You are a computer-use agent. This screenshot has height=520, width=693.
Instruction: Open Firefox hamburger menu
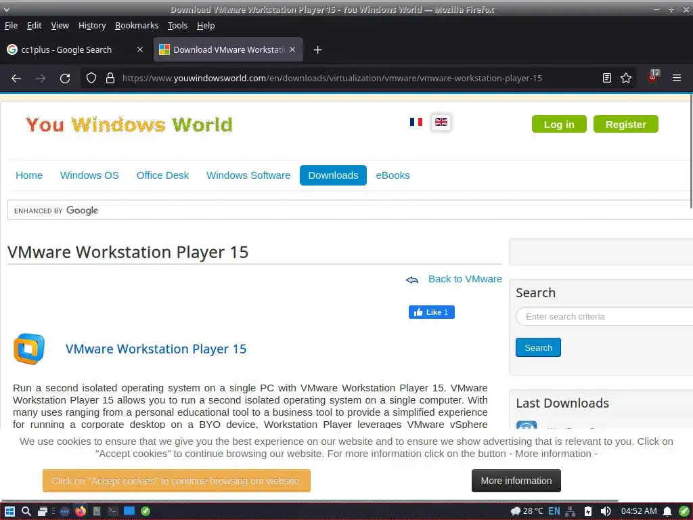677,78
